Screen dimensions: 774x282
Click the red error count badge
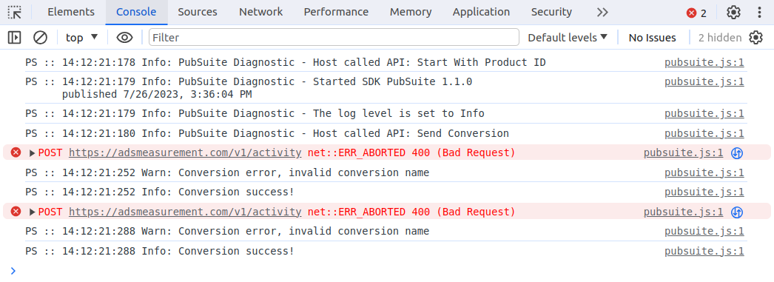pos(696,13)
